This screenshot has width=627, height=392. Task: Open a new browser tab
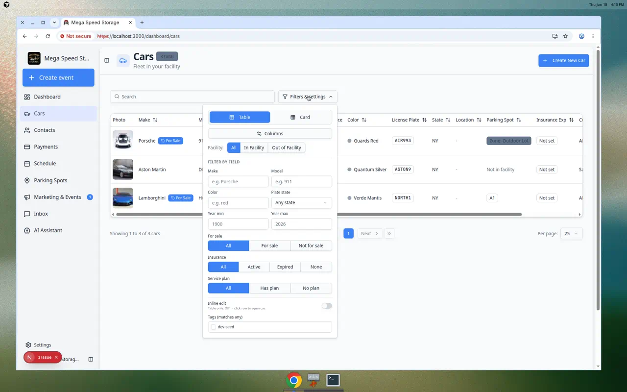click(142, 23)
